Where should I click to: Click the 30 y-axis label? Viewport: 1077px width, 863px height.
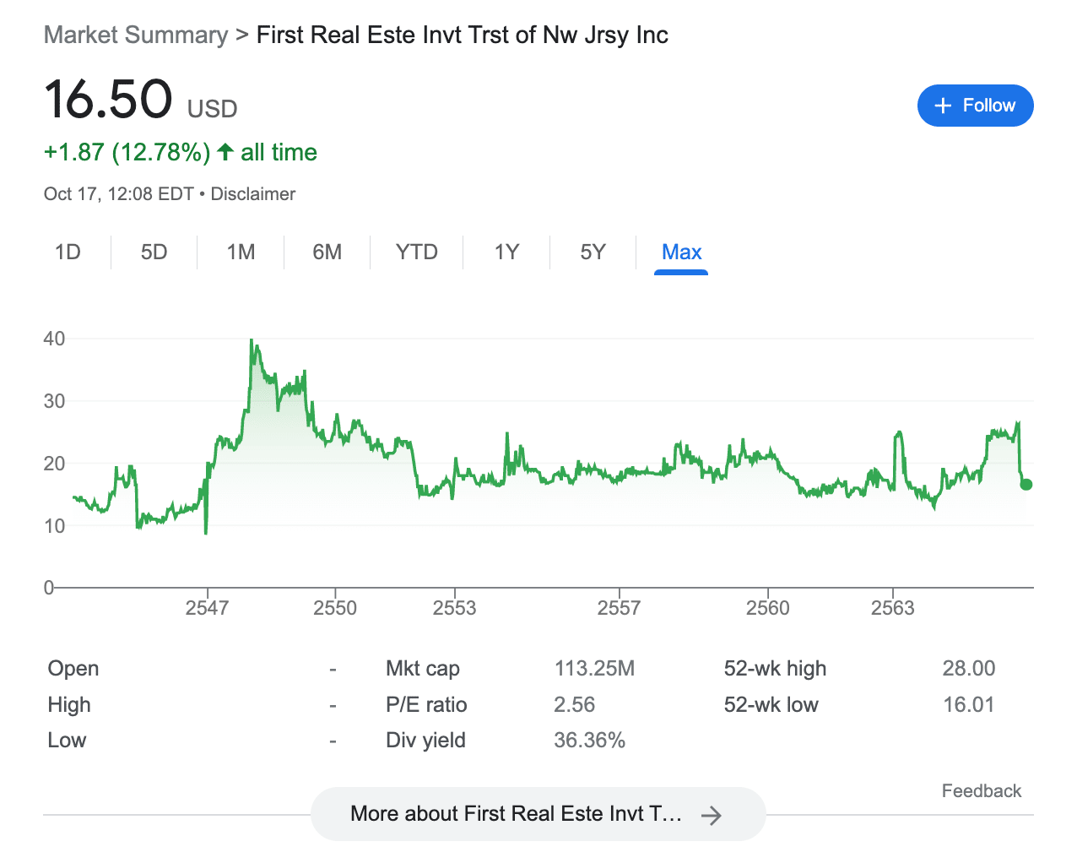(x=54, y=401)
